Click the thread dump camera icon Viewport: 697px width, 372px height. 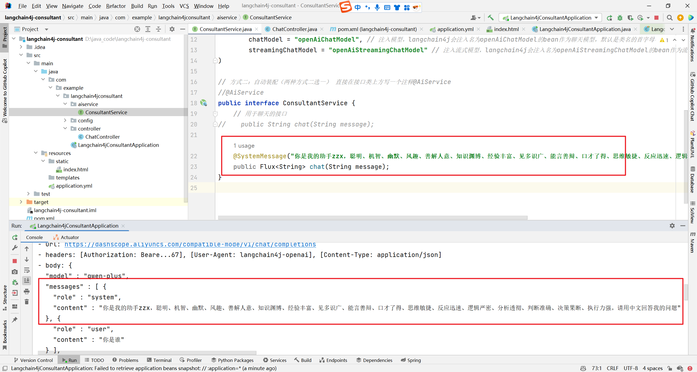pos(15,272)
